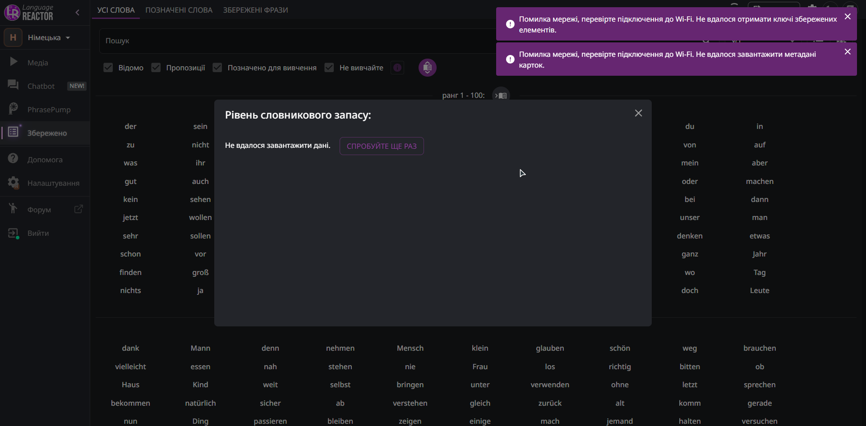866x426 pixels.
Task: Click the Вийти logout icon
Action: [14, 233]
